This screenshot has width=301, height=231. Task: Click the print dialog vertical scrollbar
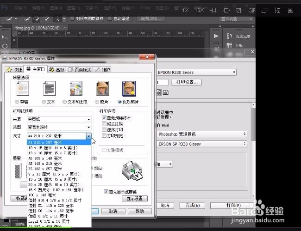tap(253, 150)
